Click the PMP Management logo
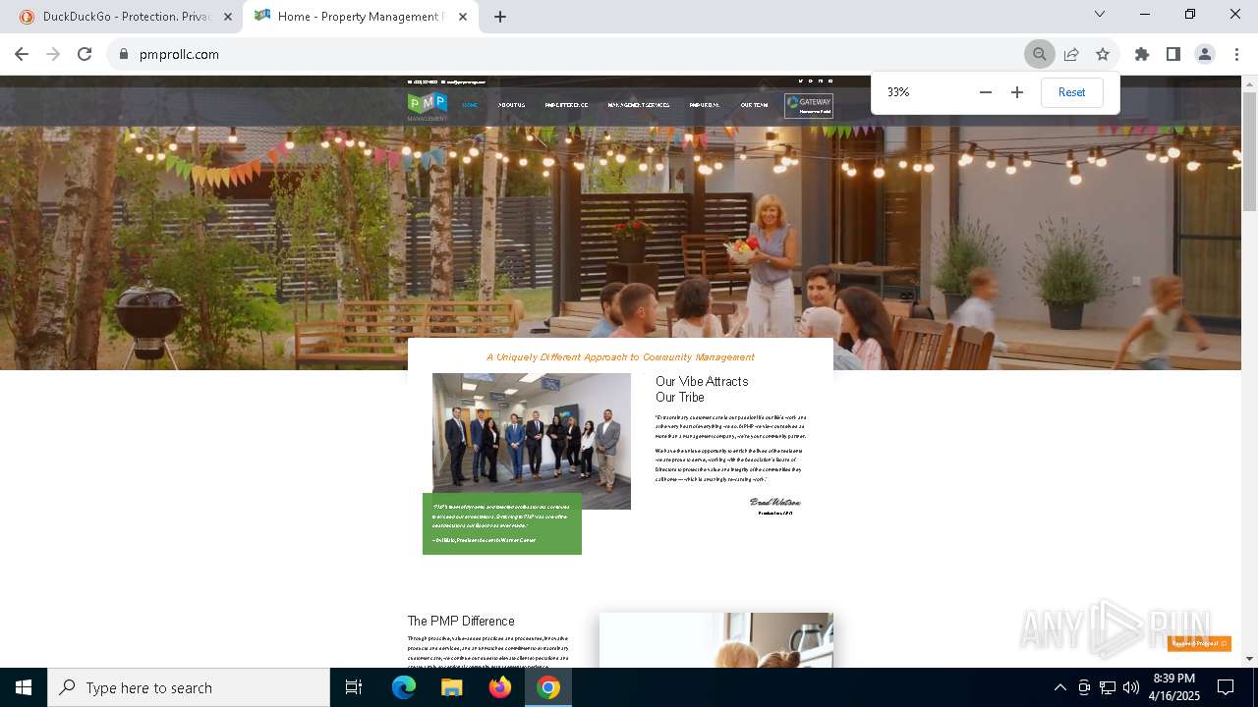Screen dimensions: 1258x707 pos(428,106)
